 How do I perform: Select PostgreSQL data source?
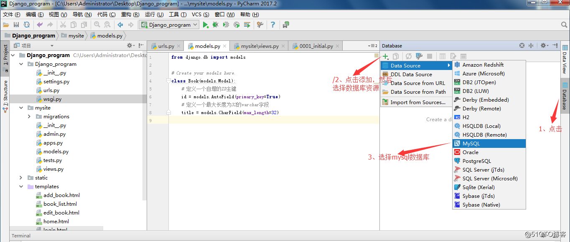coord(489,161)
